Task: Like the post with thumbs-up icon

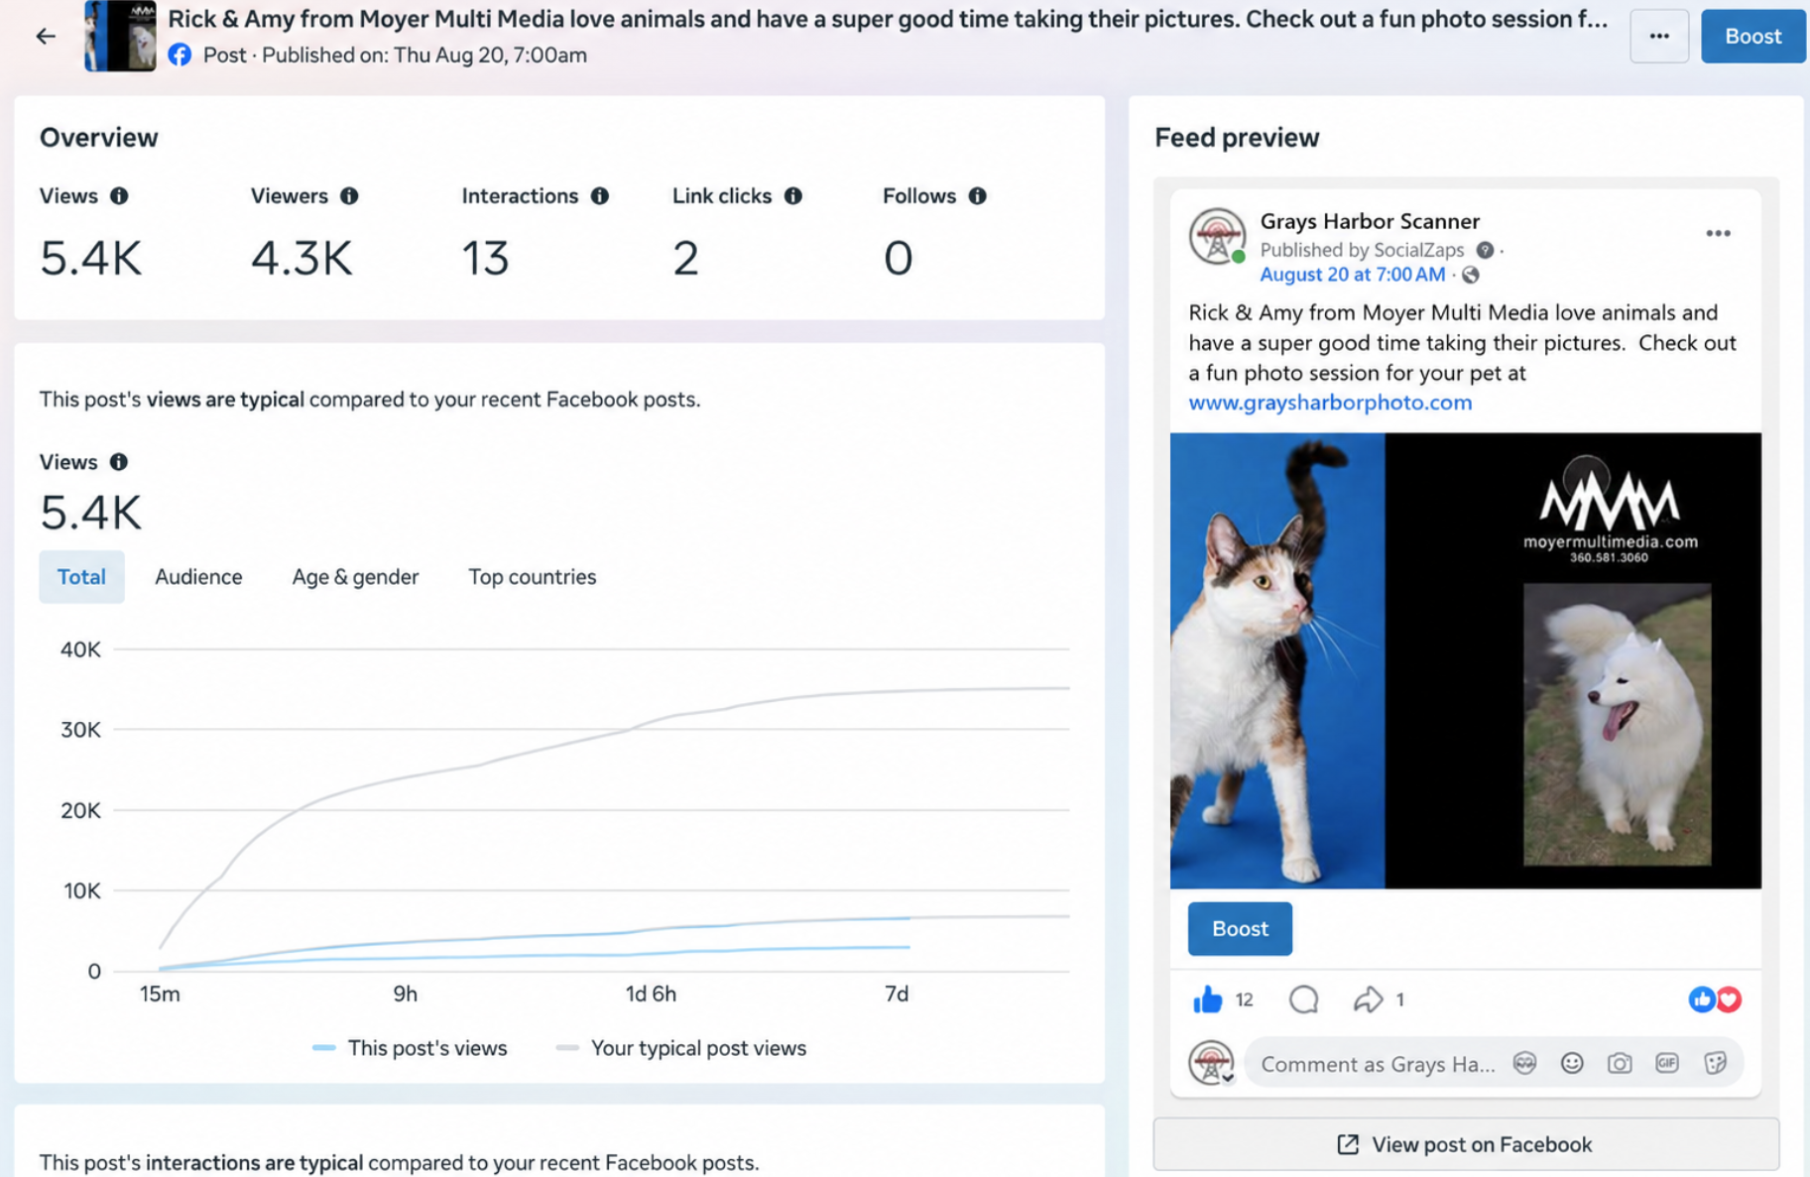Action: tap(1207, 1000)
